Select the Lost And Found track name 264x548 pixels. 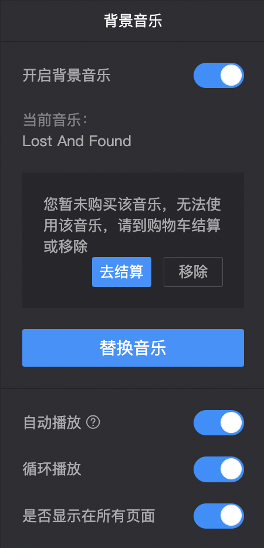pyautogui.click(x=77, y=141)
